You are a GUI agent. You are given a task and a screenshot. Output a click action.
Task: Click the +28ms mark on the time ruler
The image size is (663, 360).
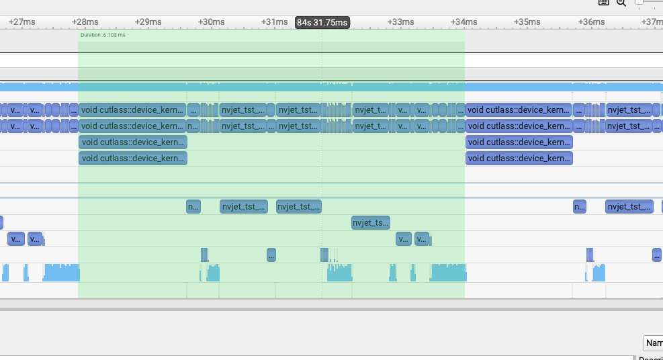point(85,22)
